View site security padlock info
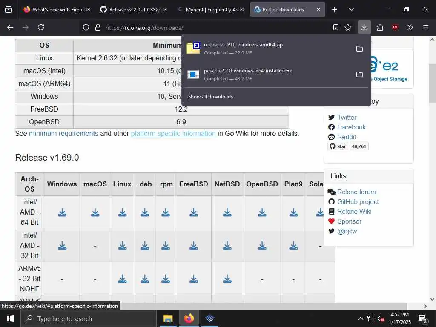 (98, 27)
